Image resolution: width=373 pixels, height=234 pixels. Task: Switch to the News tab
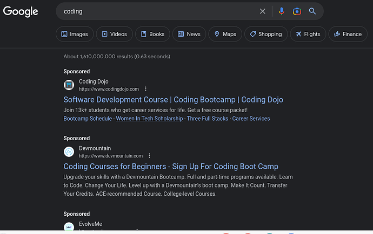189,34
